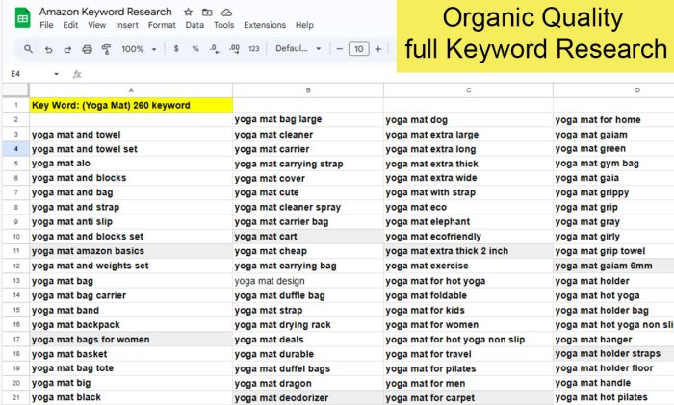The image size is (674, 405).
Task: Select cell 'yoga mat gaiam 6mm'
Action: click(x=614, y=266)
